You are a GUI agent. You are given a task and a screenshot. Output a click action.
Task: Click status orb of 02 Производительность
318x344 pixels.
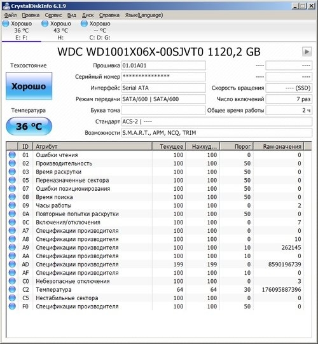pos(12,163)
